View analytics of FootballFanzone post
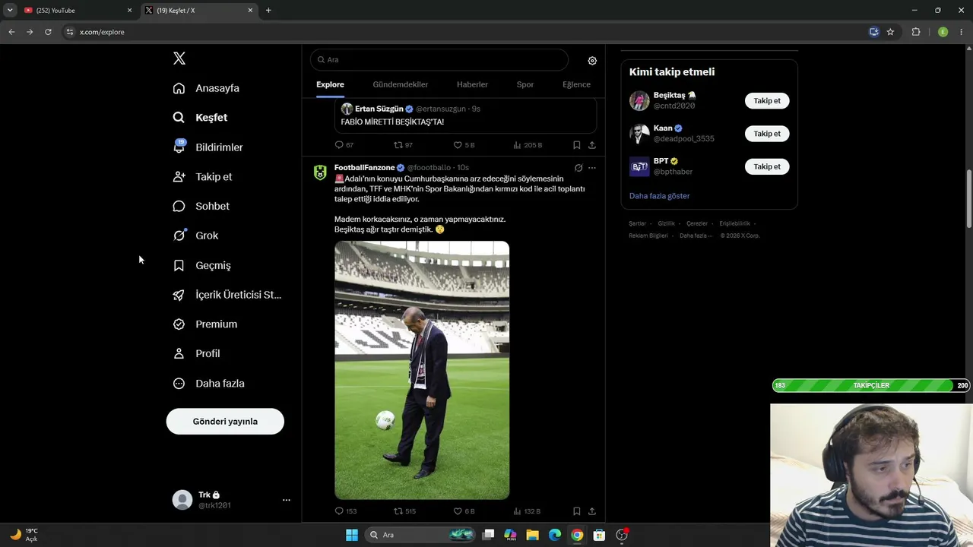 pos(527,511)
